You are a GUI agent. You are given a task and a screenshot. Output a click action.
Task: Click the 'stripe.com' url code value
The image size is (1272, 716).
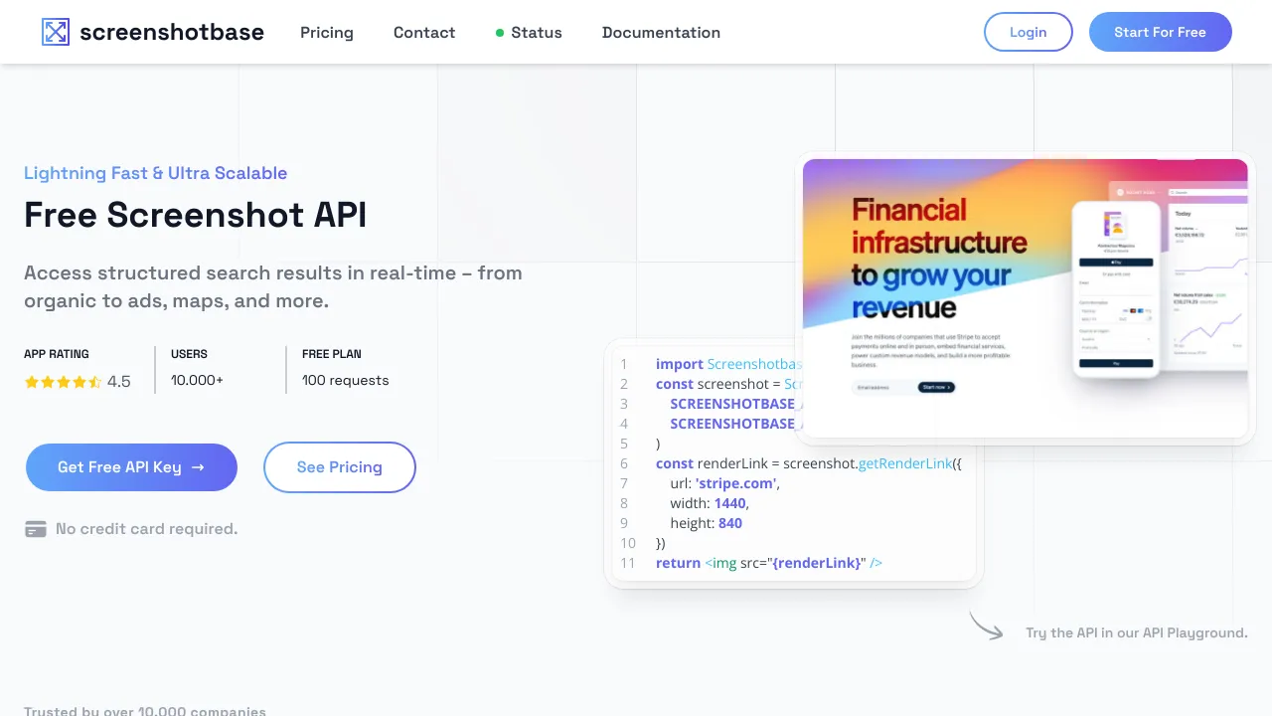(737, 483)
